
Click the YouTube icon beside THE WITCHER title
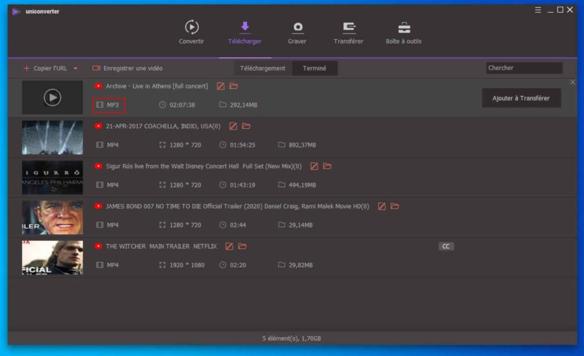98,246
